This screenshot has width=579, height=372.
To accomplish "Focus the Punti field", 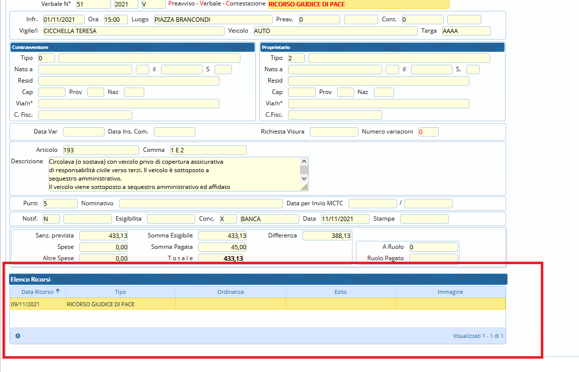I will pos(60,203).
